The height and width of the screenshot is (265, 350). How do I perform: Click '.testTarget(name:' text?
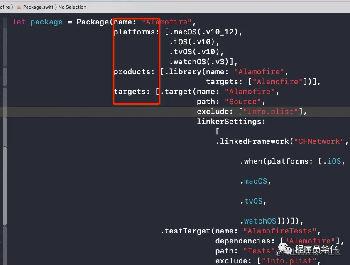(198, 231)
